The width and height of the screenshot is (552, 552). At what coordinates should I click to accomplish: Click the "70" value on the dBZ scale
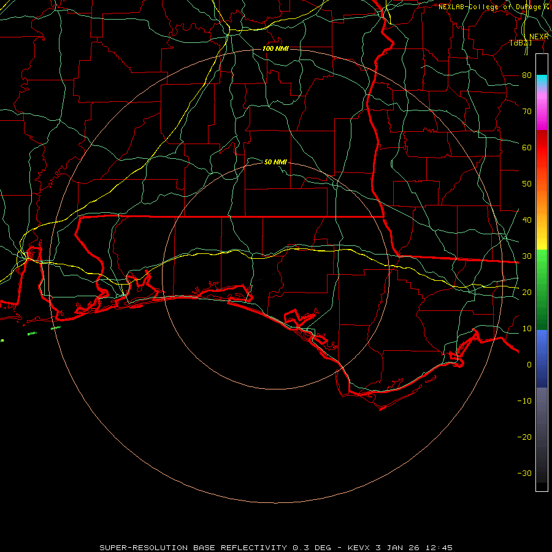pos(527,111)
